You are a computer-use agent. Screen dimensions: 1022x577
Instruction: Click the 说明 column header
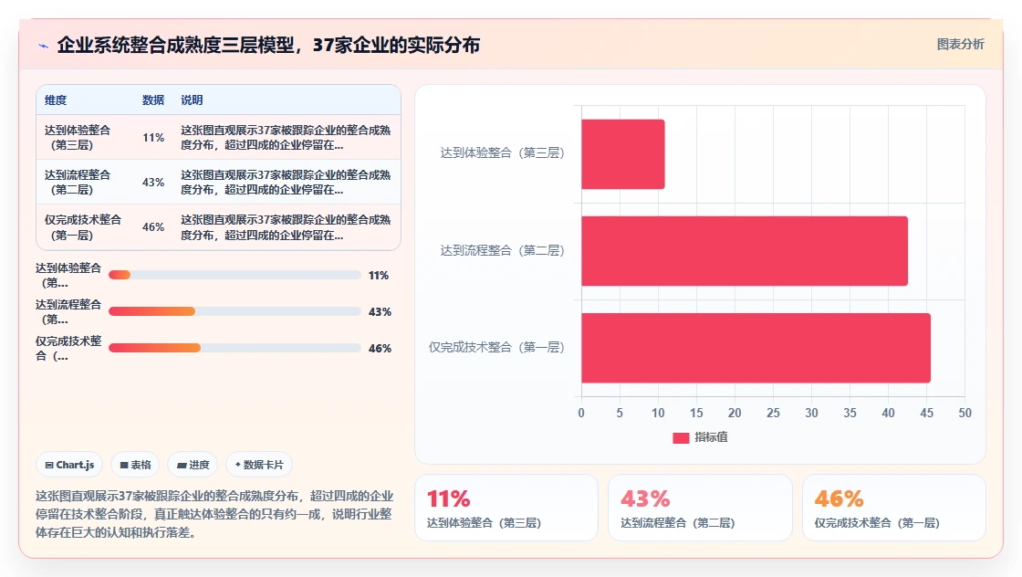192,100
